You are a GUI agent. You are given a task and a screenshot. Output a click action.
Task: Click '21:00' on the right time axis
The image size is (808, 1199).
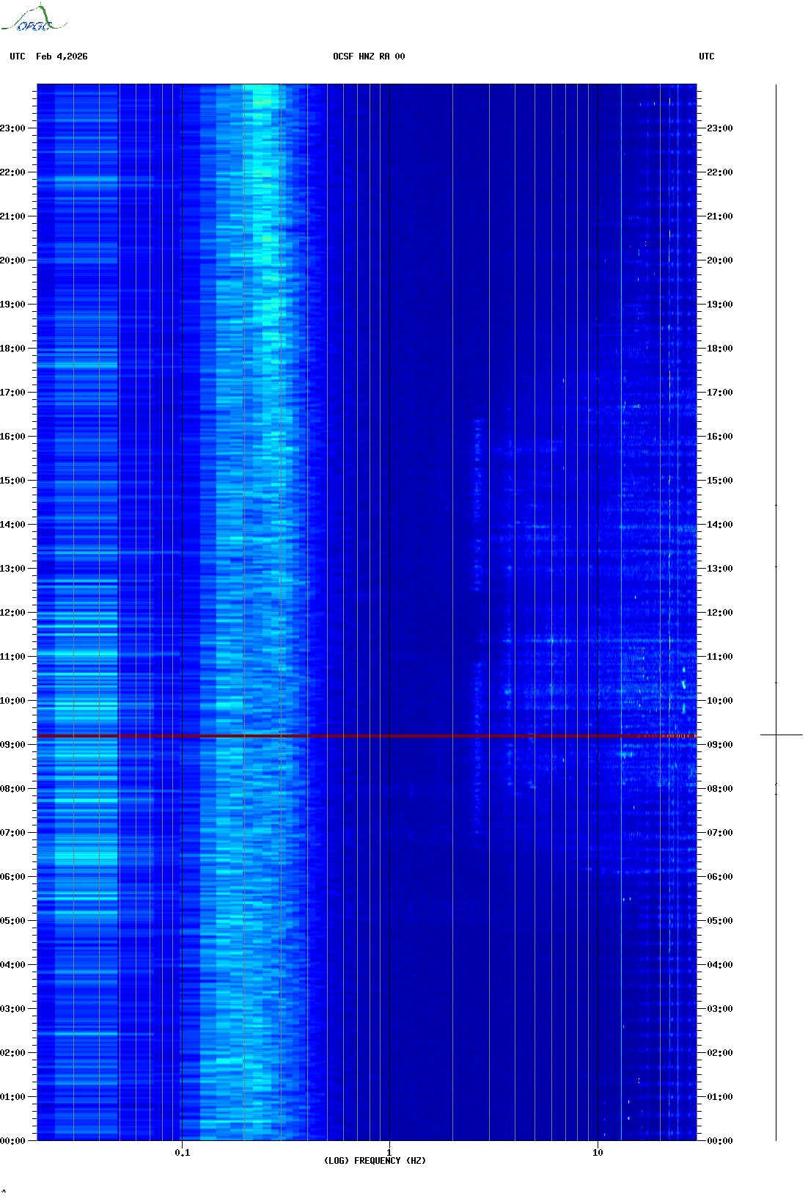tap(720, 216)
